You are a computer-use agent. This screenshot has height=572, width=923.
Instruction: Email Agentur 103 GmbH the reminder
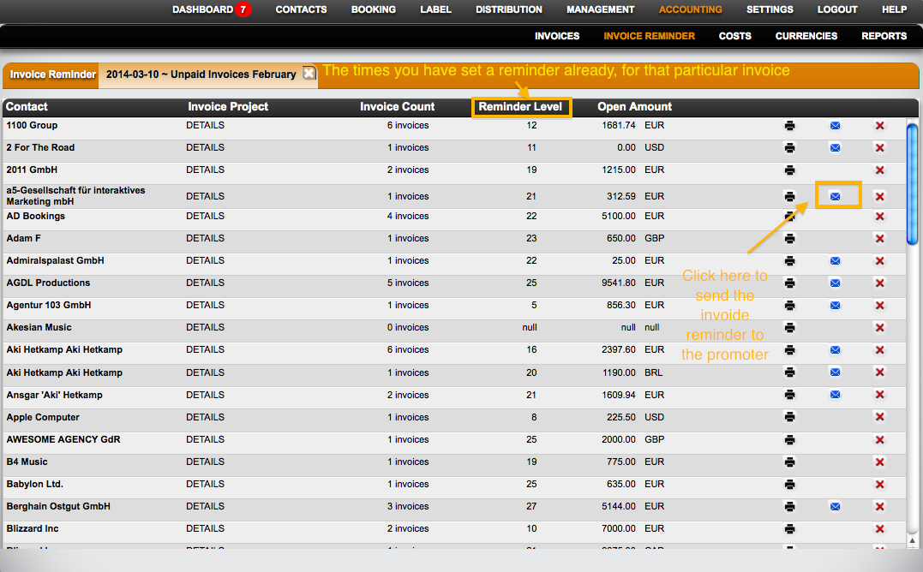pyautogui.click(x=835, y=305)
